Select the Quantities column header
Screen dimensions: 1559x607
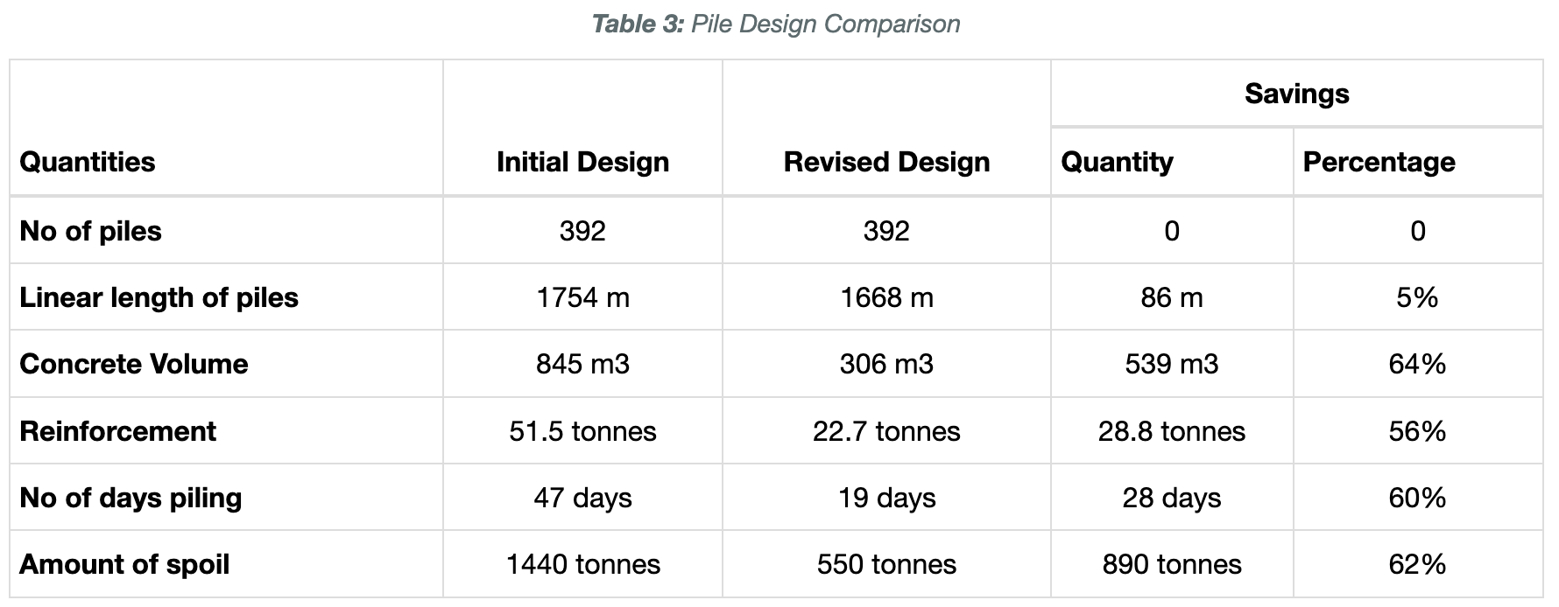87,162
